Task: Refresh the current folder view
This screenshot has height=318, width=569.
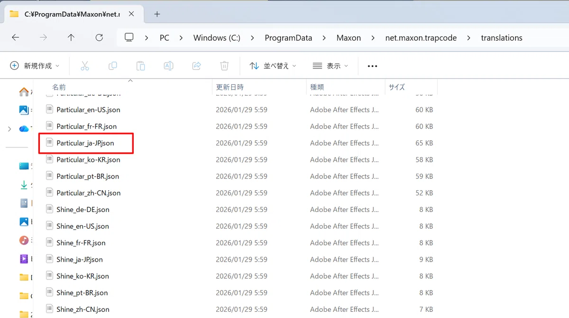Action: [x=99, y=38]
